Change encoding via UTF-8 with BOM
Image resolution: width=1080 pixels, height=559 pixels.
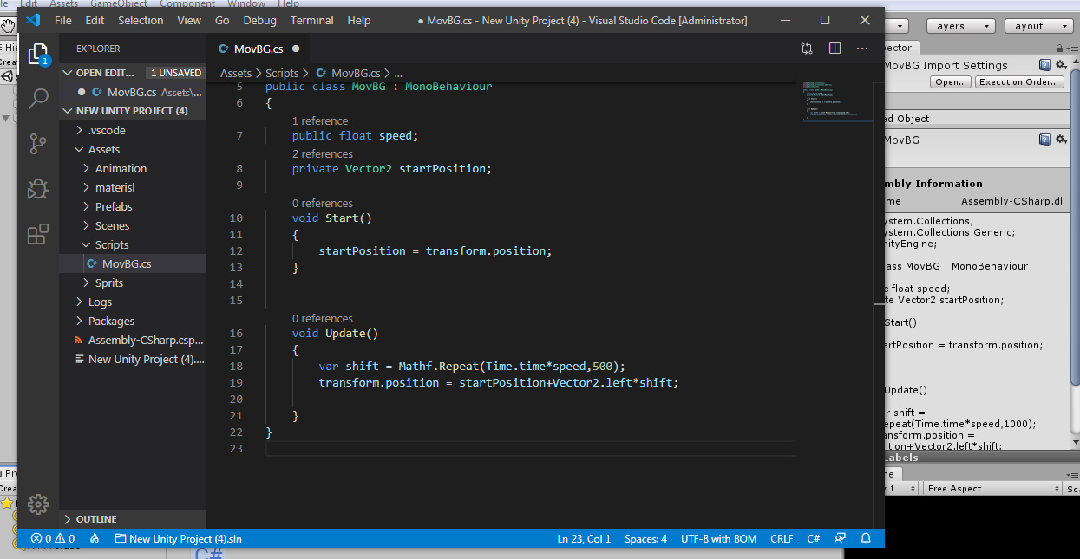point(718,538)
